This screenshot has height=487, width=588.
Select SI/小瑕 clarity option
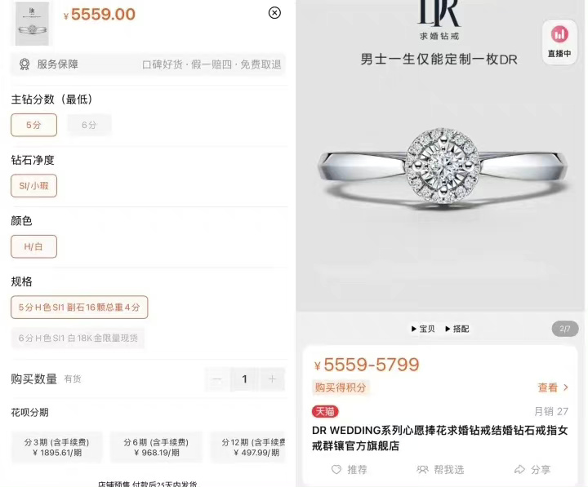click(x=33, y=186)
